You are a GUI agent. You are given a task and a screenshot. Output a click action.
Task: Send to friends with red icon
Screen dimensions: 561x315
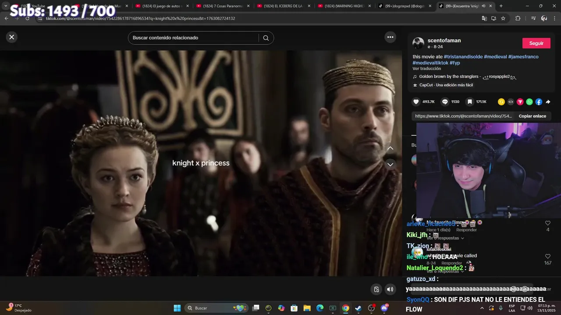click(520, 102)
